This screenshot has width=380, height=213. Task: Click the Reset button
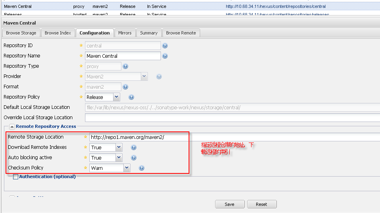262,204
